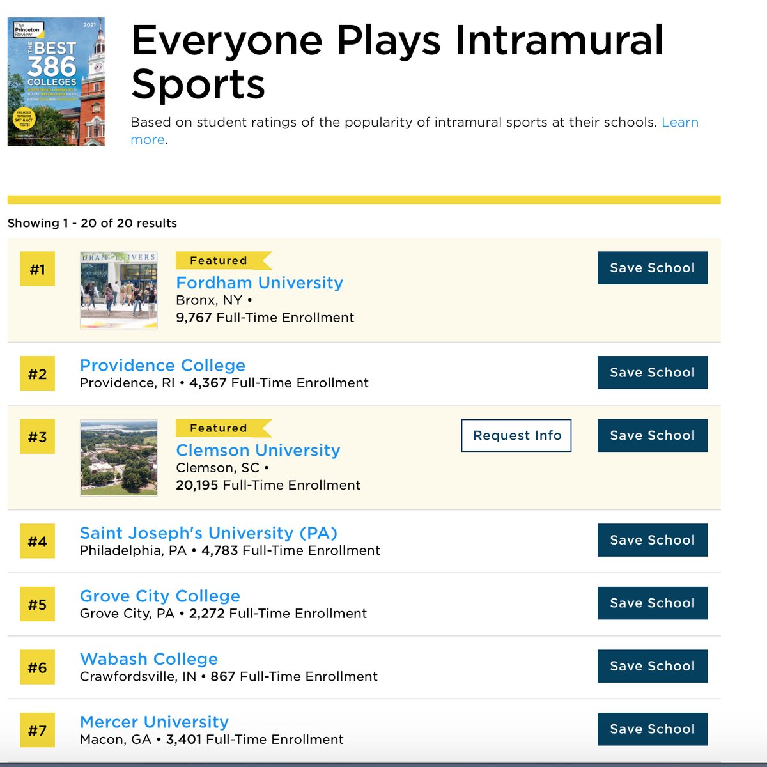Save Fordham University to your schools
Image resolution: width=767 pixels, height=767 pixels.
click(653, 268)
